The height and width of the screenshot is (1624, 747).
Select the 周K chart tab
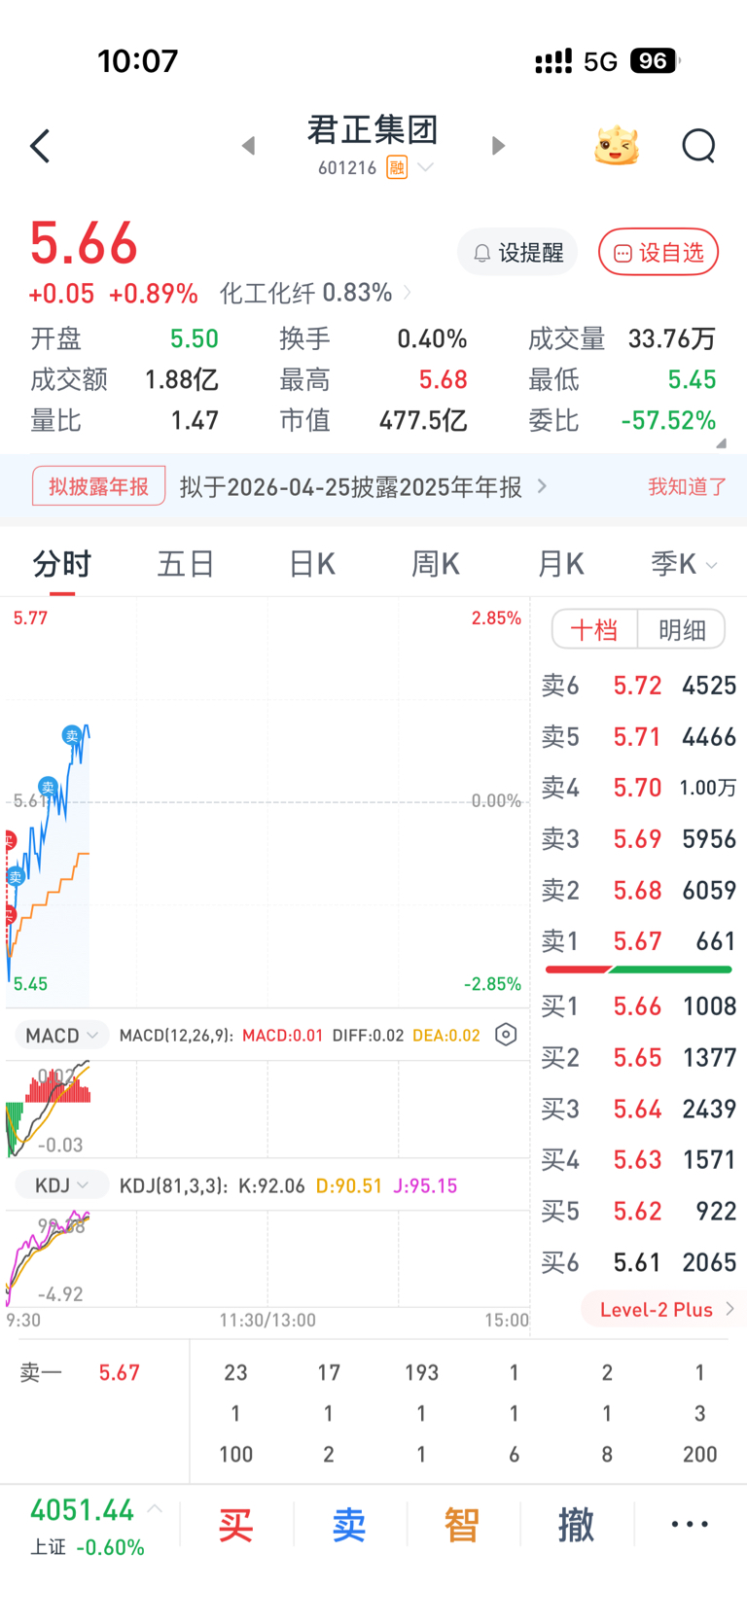435,564
